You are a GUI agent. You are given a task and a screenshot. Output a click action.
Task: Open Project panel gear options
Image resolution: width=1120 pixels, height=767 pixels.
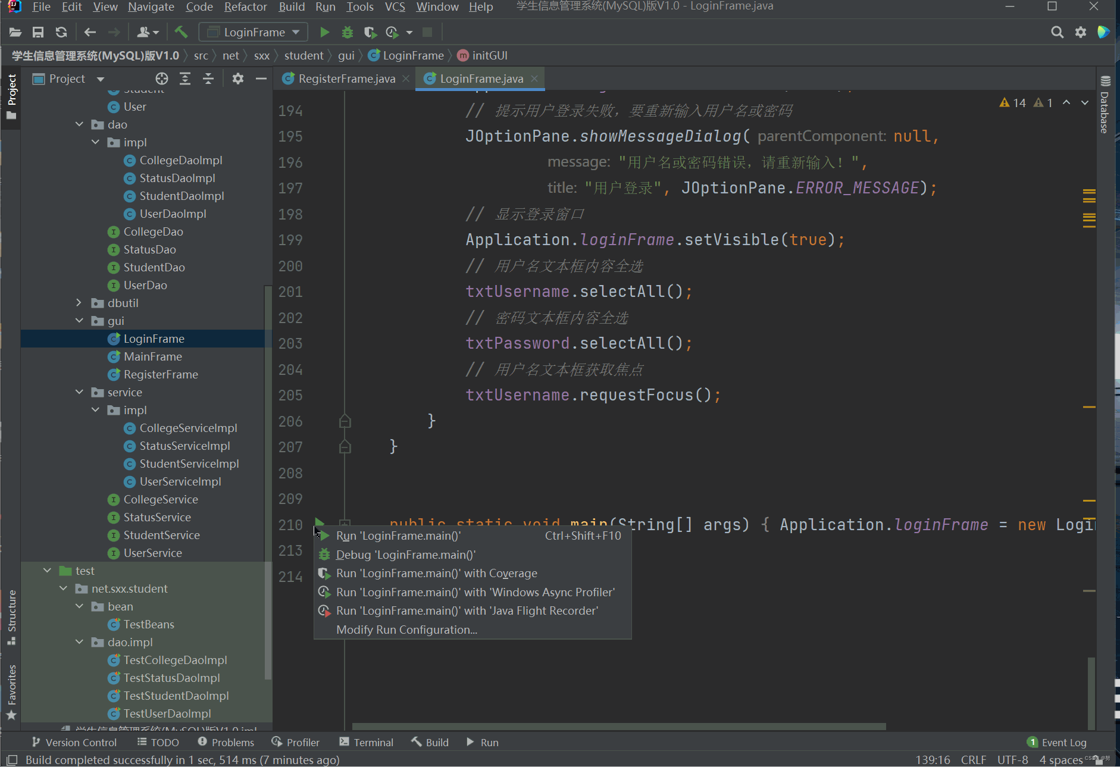[x=238, y=79]
